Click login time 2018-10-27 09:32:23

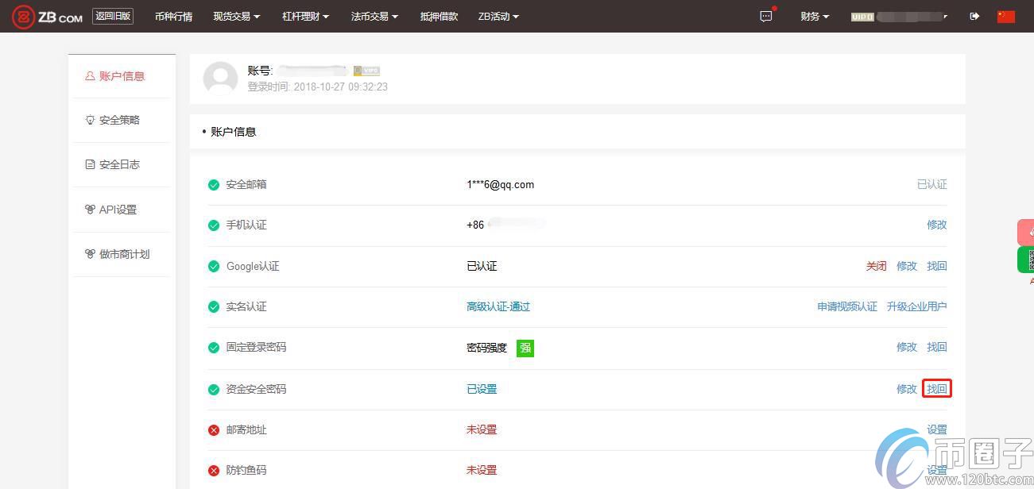(x=341, y=87)
